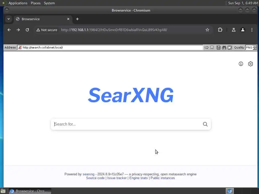259x194 pixels.
Task: Open the SearXNG about info icon
Action: coord(241,64)
